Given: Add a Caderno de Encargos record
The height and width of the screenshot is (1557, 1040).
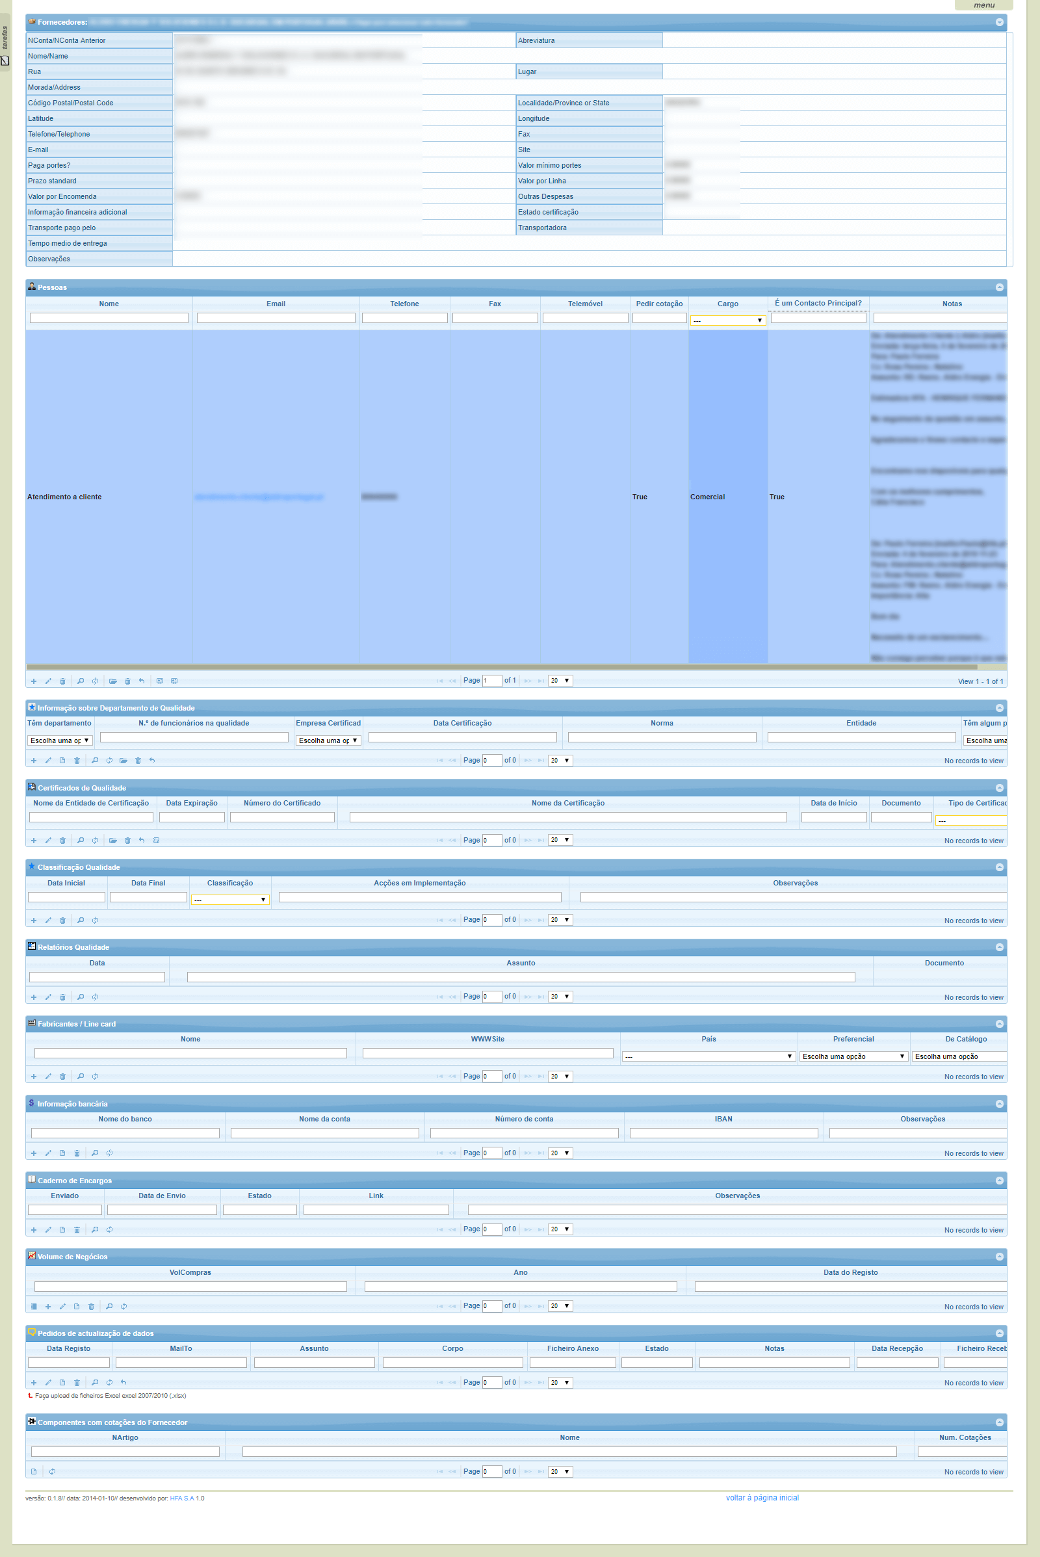Looking at the screenshot, I should [34, 1229].
